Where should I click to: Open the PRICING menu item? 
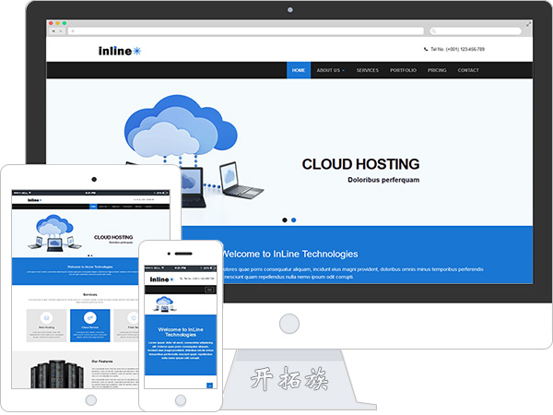point(437,70)
